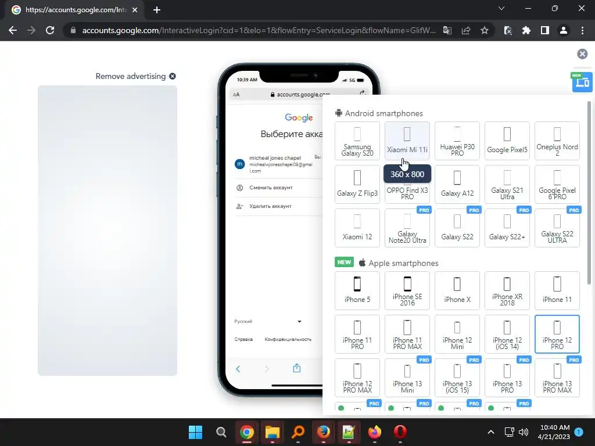This screenshot has width=595, height=446.
Task: Choose iPhone 11 PRO device
Action: [x=357, y=334]
